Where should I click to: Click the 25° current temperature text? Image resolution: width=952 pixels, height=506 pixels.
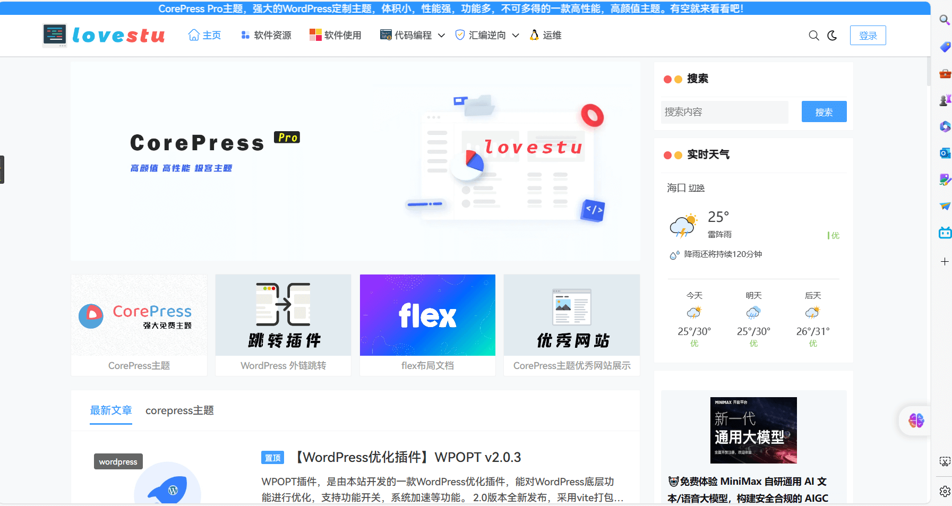click(718, 217)
